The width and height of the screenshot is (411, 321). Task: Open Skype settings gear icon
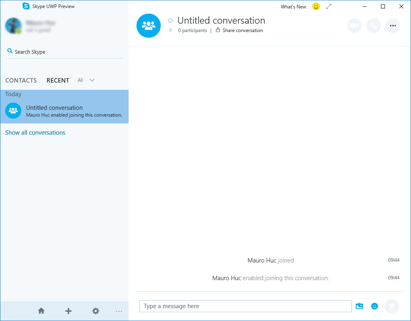pos(96,311)
